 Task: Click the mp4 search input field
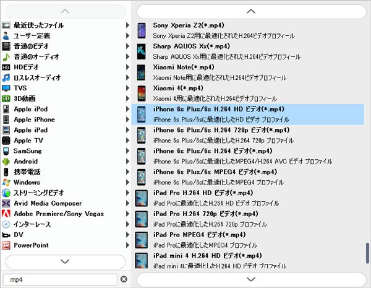pos(60,280)
